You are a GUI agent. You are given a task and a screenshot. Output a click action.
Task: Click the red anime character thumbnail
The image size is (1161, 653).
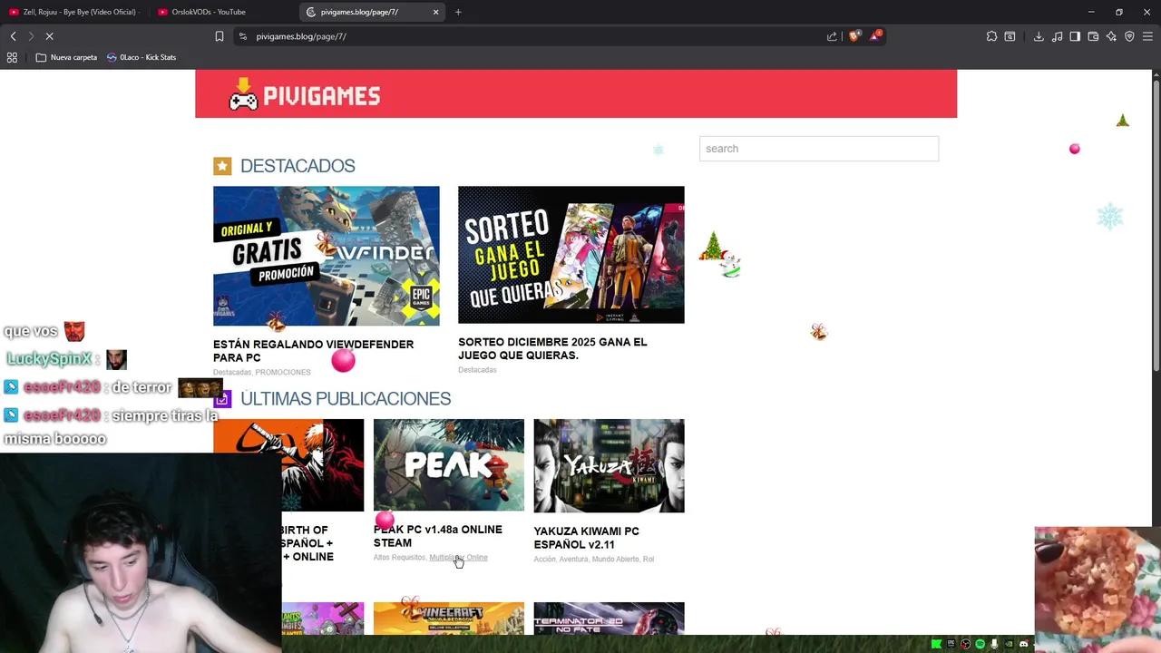pyautogui.click(x=288, y=465)
